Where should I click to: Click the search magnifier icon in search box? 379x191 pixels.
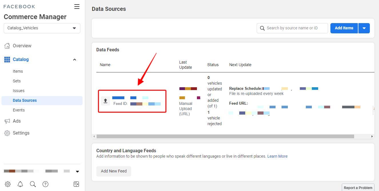tap(262, 28)
